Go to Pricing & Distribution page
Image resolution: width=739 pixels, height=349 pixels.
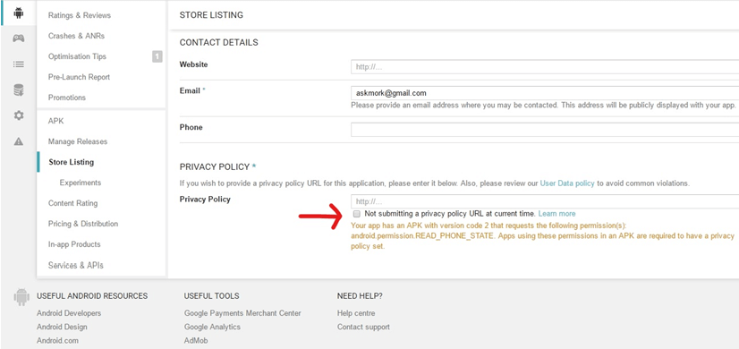pos(83,224)
